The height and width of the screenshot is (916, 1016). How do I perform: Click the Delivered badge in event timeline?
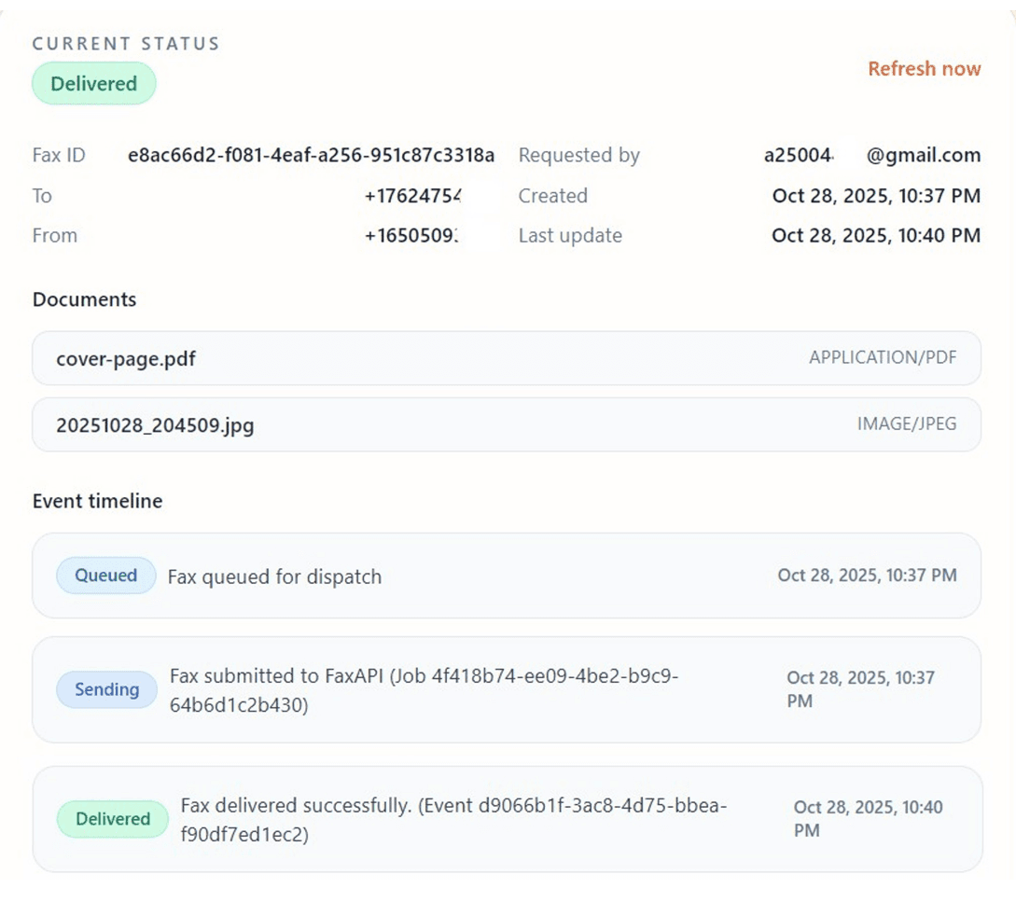tap(113, 819)
